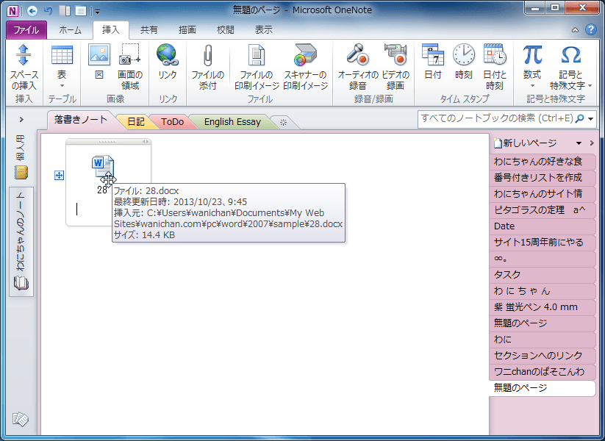The width and height of the screenshot is (605, 441).
Task: Open page セクションへのリンク
Action: (543, 355)
